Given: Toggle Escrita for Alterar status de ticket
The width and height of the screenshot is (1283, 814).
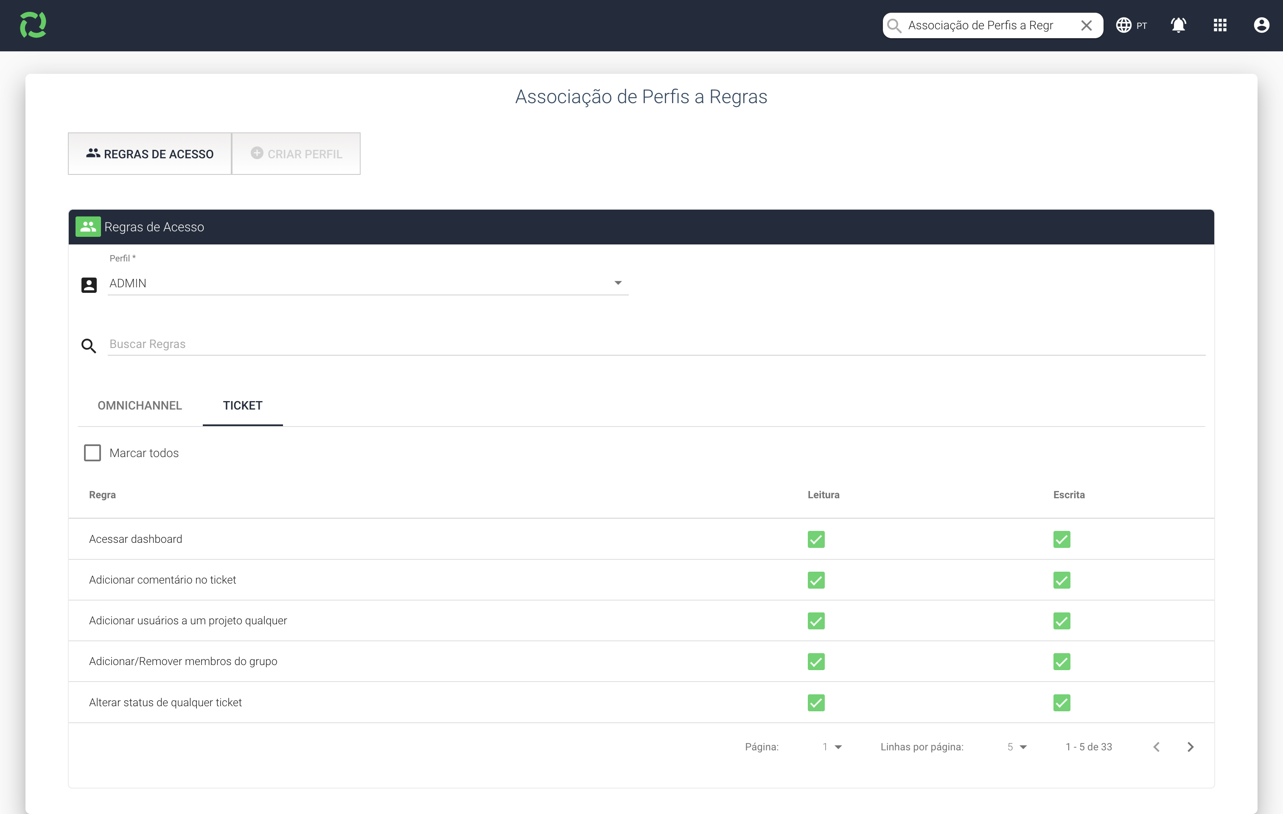Looking at the screenshot, I should 1062,702.
